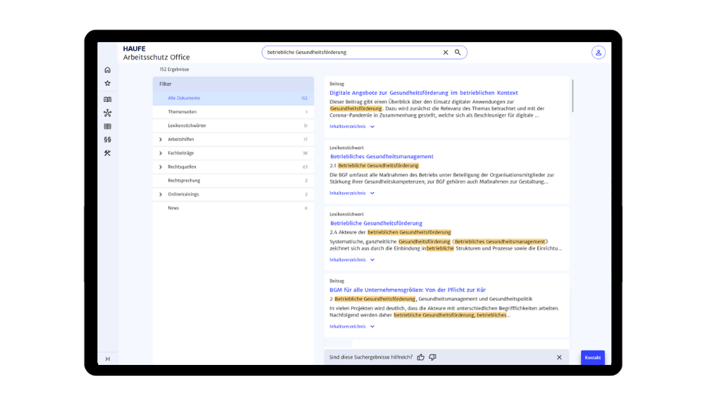Select the Lexikonstichwörter filter

coord(187,126)
